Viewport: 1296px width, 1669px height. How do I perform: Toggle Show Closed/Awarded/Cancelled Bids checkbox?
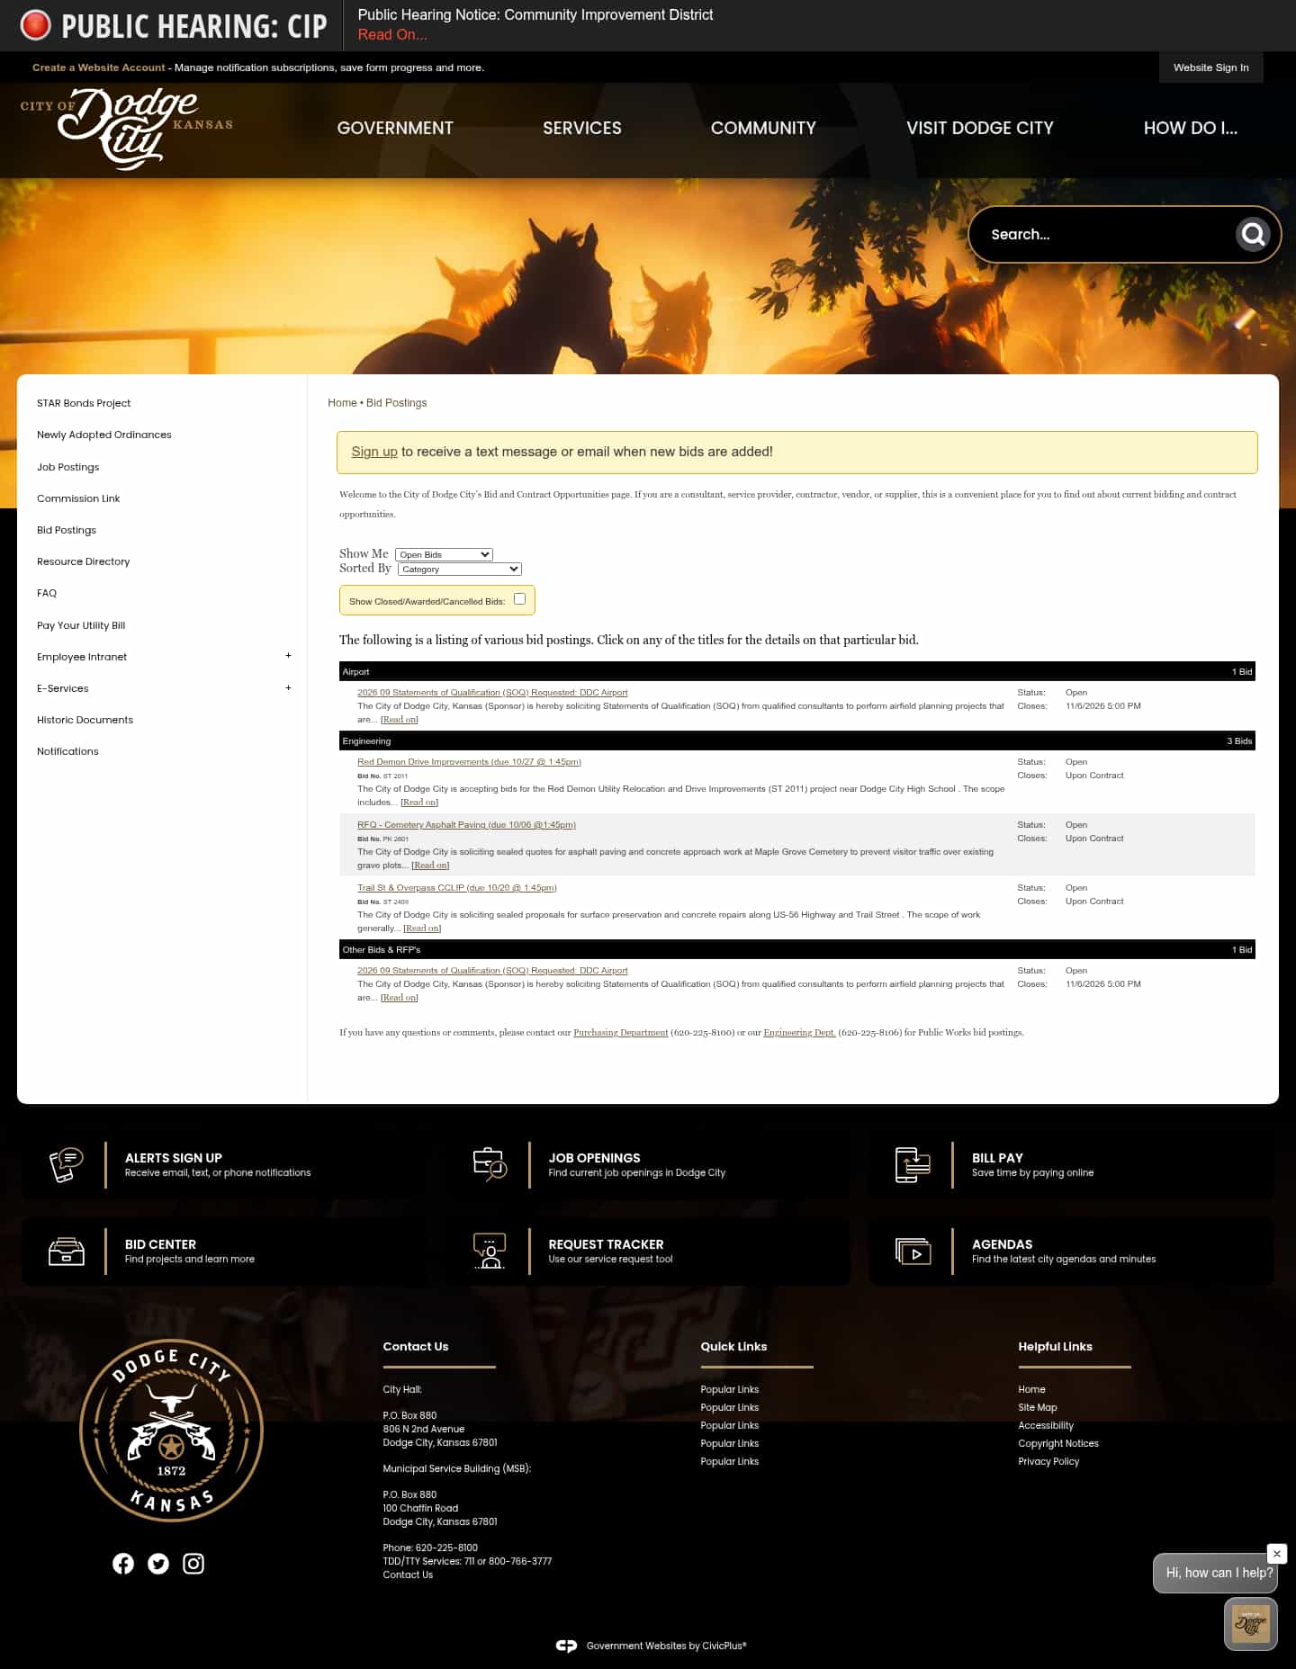[519, 599]
